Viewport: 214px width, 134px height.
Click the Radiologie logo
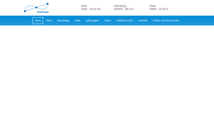tap(36, 8)
